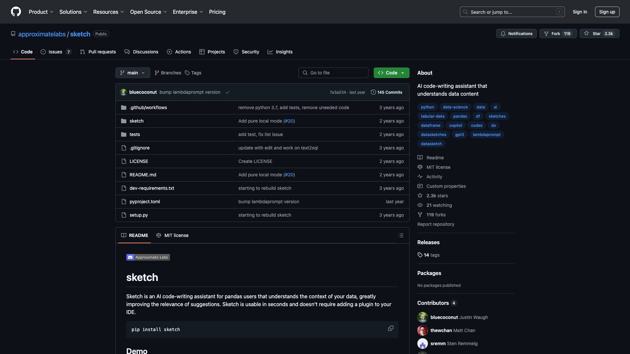The height and width of the screenshot is (354, 630).
Task: Click the green check commit status icon
Action: tap(227, 92)
